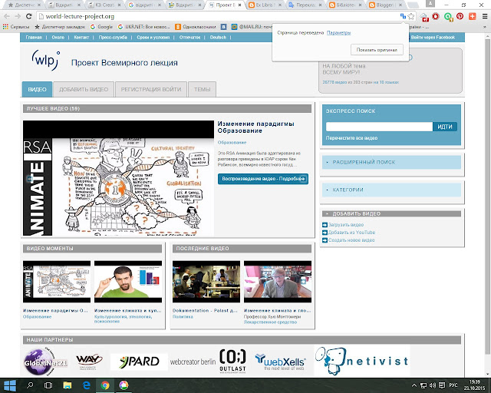The image size is (491, 393).
Task: Open the Пресс-служба top navigation link
Action: click(113, 38)
